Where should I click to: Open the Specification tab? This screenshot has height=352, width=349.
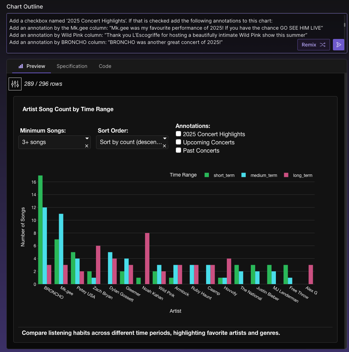[x=72, y=66]
